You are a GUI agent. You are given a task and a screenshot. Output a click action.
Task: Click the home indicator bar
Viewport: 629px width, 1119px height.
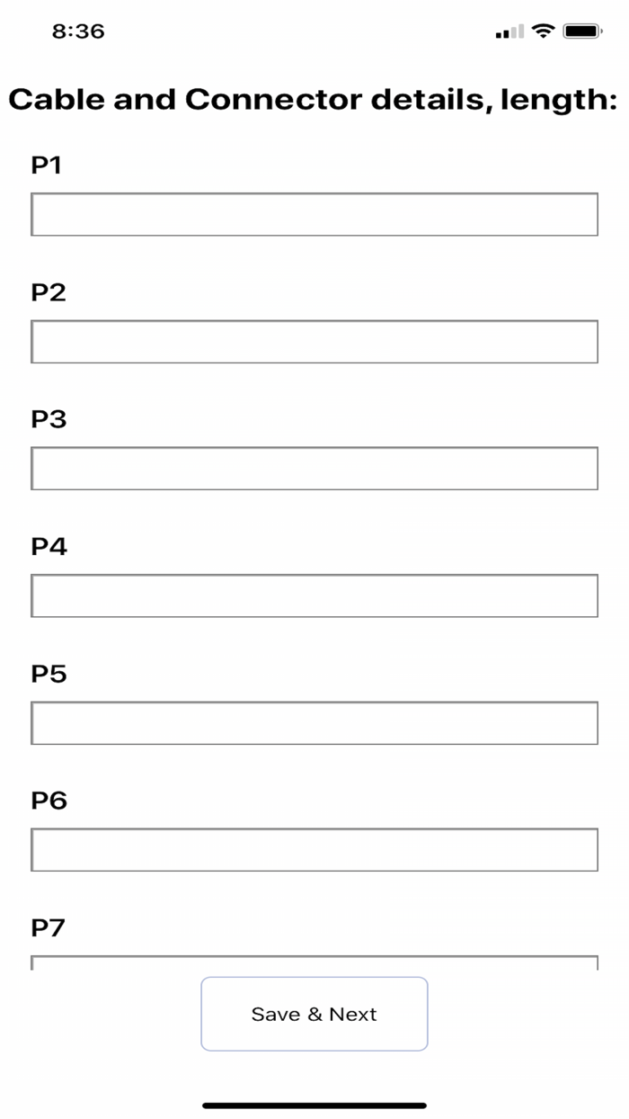click(314, 1106)
